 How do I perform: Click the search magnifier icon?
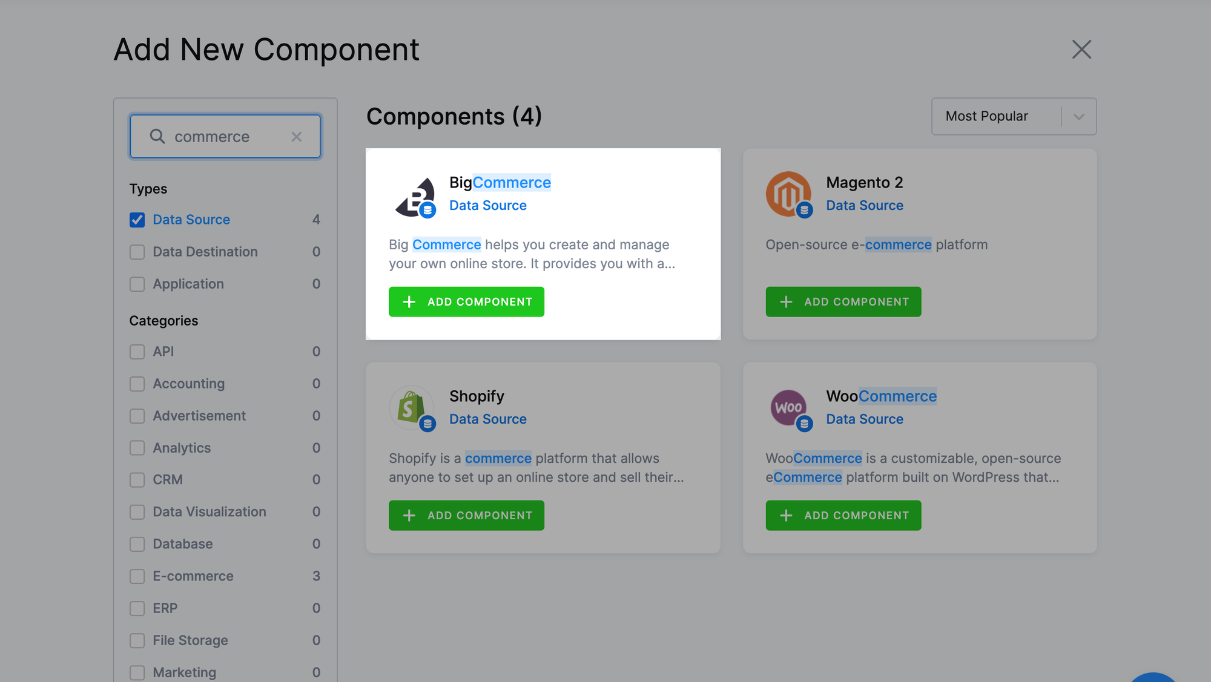tap(157, 136)
